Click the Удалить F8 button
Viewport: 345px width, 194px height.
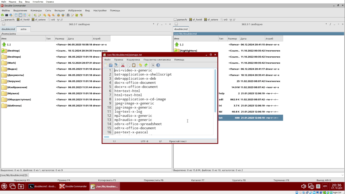click(x=239, y=180)
